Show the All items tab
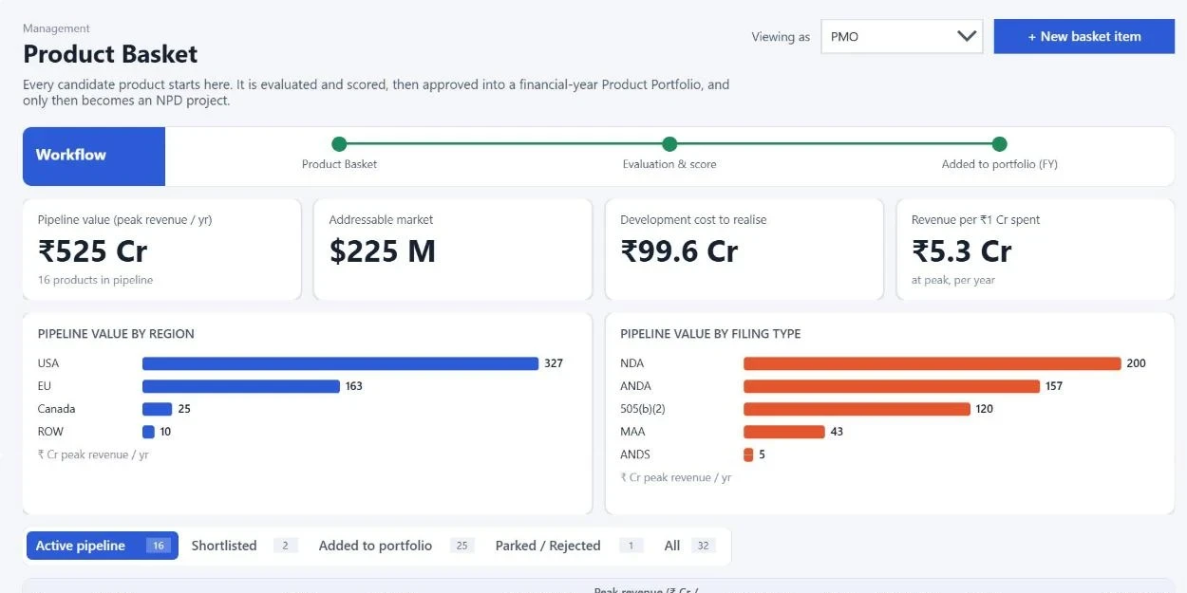1187x593 pixels. pos(688,546)
